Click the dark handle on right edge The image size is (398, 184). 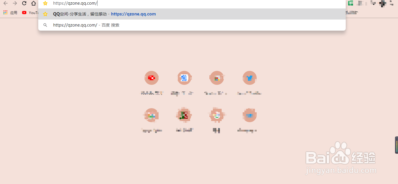click(397, 145)
